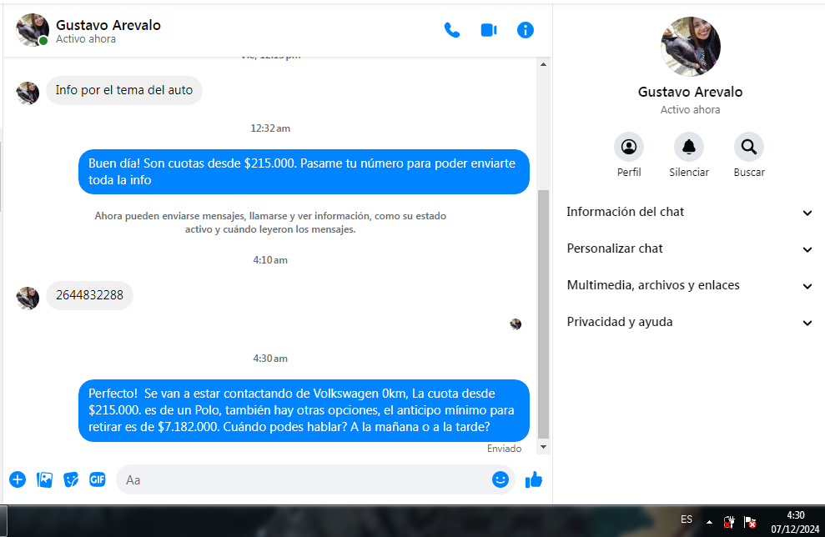This screenshot has width=825, height=537.
Task: Expand Personalizar chat section
Action: (689, 248)
